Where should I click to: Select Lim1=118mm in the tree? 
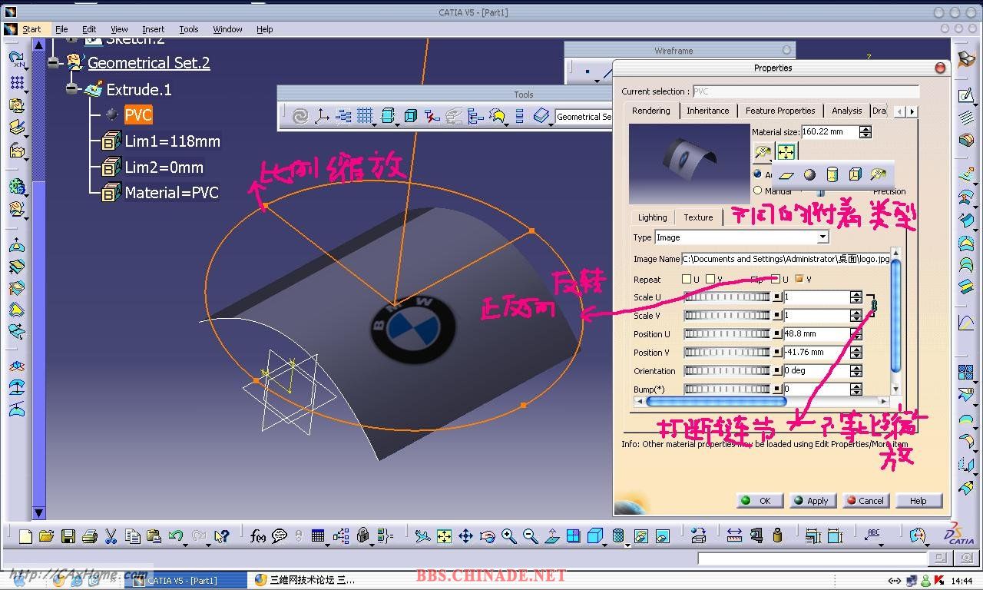(x=172, y=141)
